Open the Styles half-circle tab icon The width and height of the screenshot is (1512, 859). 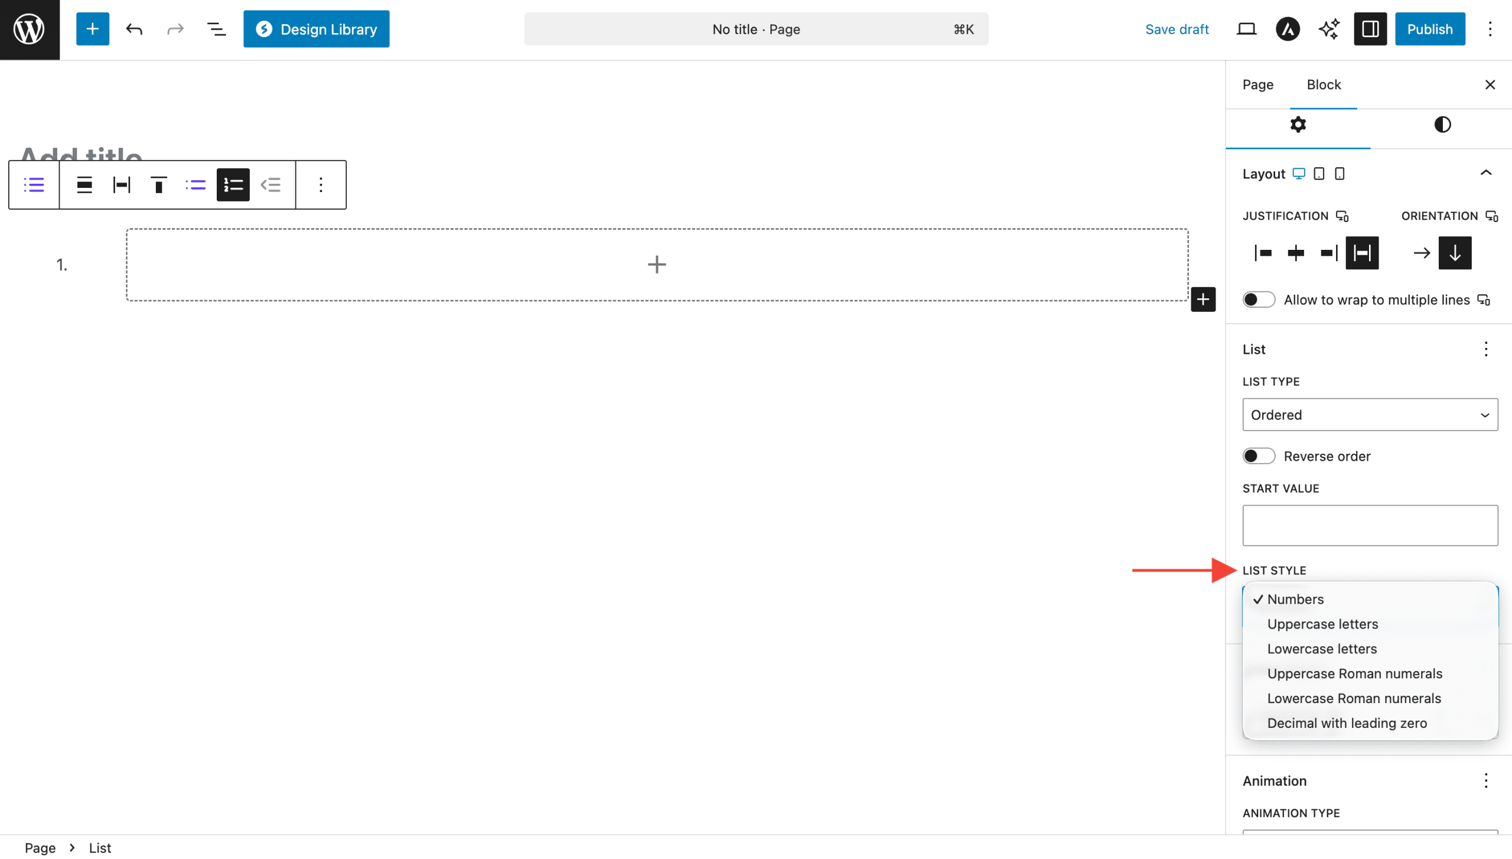[1442, 125]
